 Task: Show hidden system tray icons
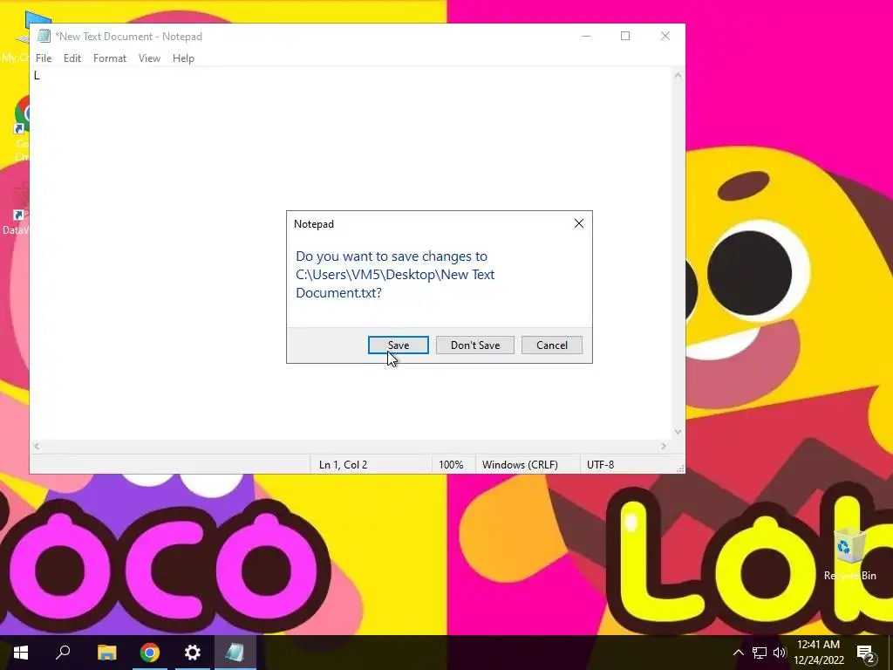click(738, 653)
